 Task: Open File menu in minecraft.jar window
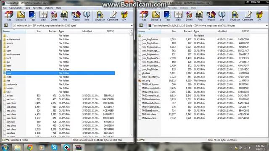coord(5,8)
